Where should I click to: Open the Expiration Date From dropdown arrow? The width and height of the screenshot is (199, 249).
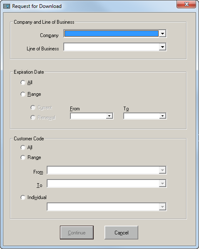(x=109, y=116)
